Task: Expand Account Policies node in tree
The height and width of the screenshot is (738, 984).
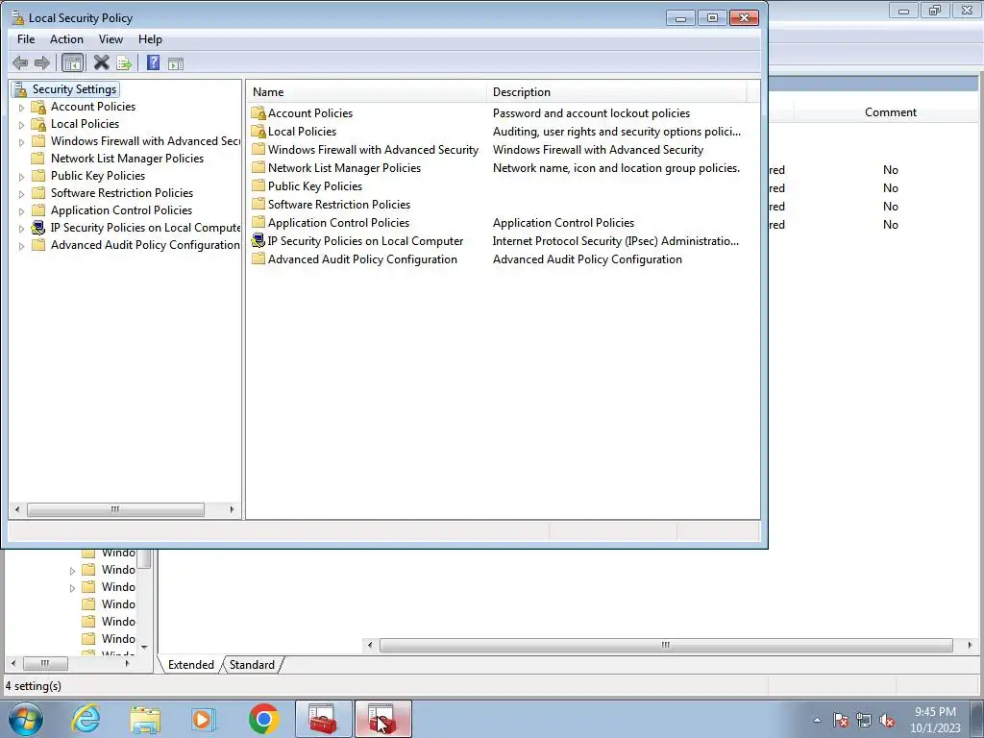Action: [21, 108]
